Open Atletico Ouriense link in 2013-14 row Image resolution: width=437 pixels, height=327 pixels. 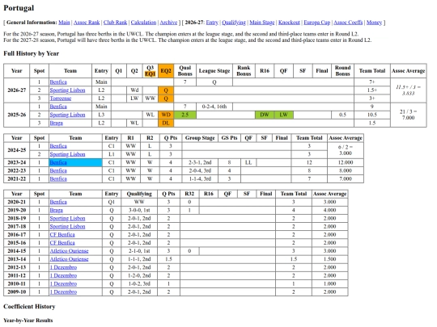[x=69, y=259]
